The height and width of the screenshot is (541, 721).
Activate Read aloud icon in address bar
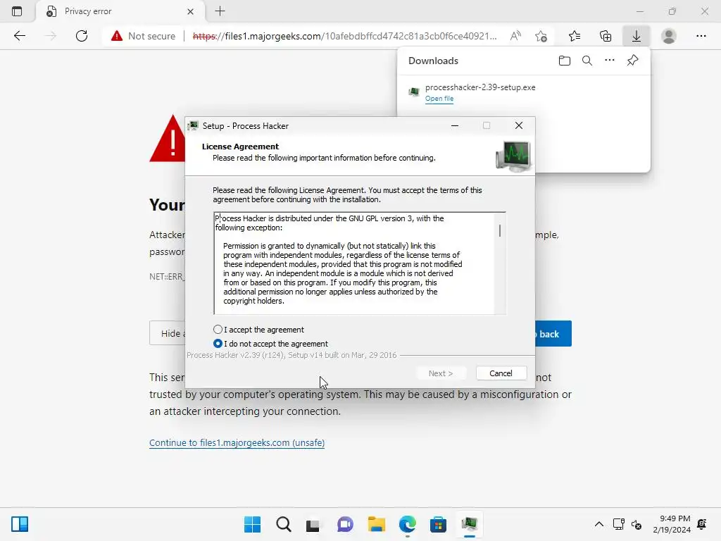click(x=515, y=36)
